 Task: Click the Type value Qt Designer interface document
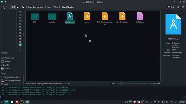point(176,45)
